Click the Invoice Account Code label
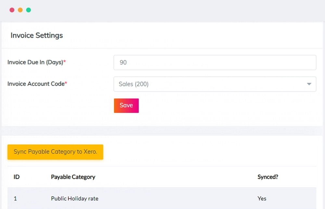The height and width of the screenshot is (209, 325). (37, 84)
